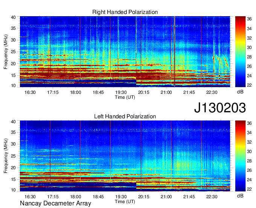Click 15 MHz tick on Right Handed frequency axis
The image size is (256, 208).
pos(13,75)
